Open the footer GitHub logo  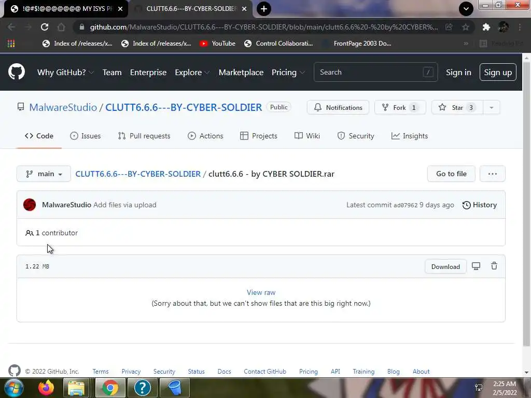coord(14,371)
